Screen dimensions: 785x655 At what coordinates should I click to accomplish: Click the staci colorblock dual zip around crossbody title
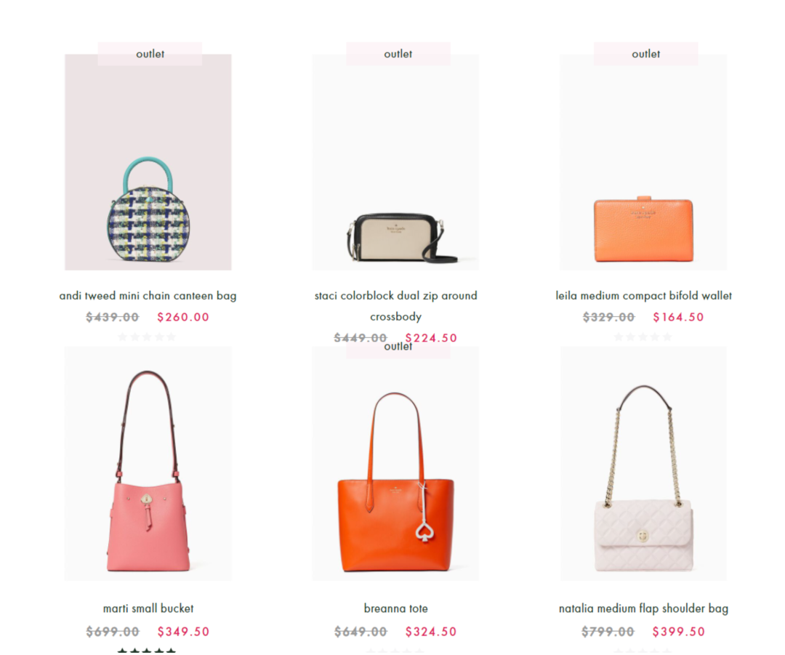coord(395,306)
